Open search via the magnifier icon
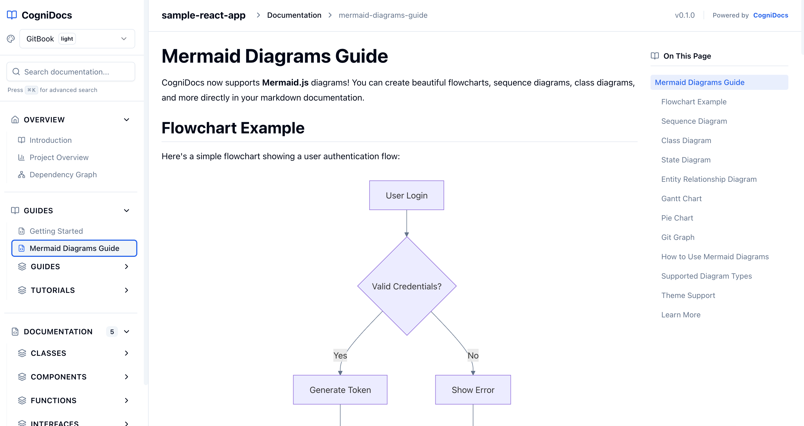804x426 pixels. click(x=16, y=71)
